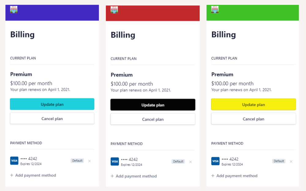This screenshot has height=191, width=306.
Task: Click the plus icon beside Add payment method on purple card
Action: (12, 175)
